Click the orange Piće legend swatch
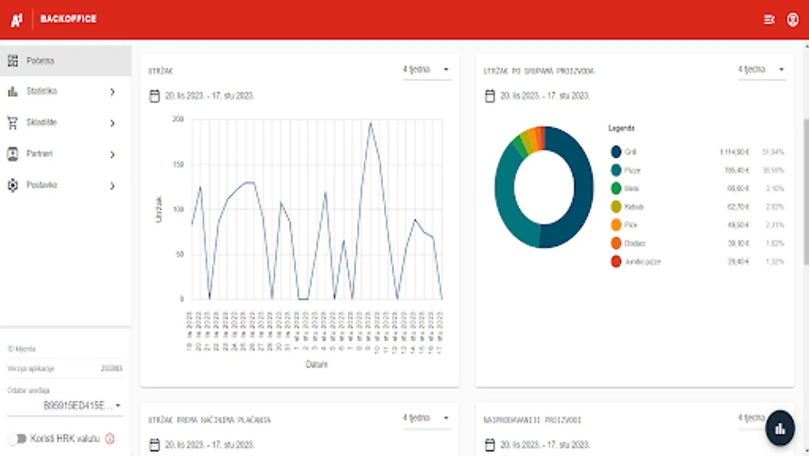 [616, 225]
